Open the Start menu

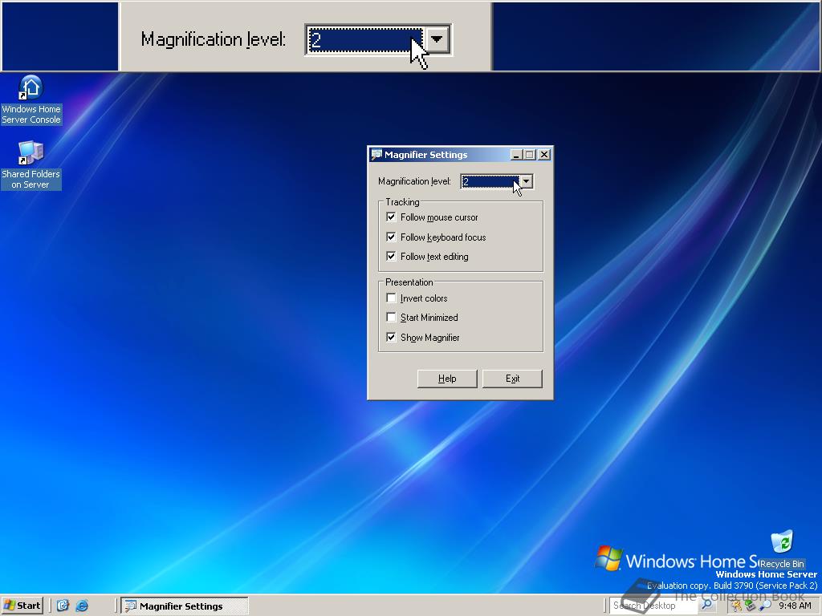pyautogui.click(x=22, y=606)
